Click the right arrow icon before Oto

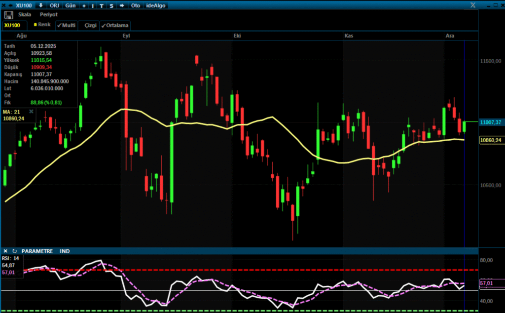point(122,5)
